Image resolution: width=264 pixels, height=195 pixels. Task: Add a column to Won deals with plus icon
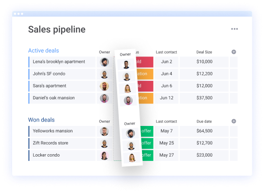pos(233,121)
